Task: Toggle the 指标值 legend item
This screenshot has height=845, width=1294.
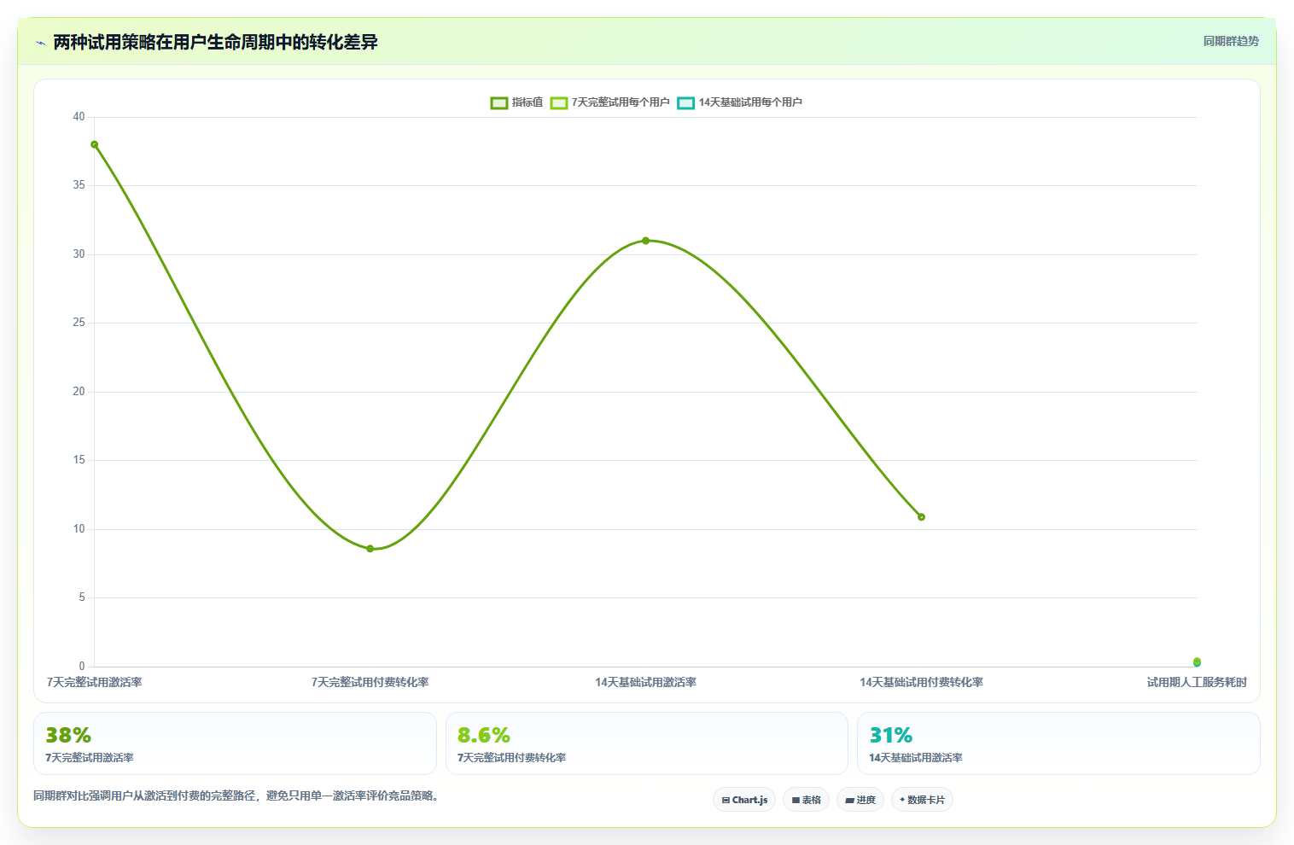Action: coord(516,102)
